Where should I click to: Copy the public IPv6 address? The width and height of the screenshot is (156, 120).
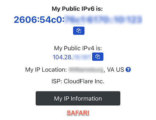79,31
